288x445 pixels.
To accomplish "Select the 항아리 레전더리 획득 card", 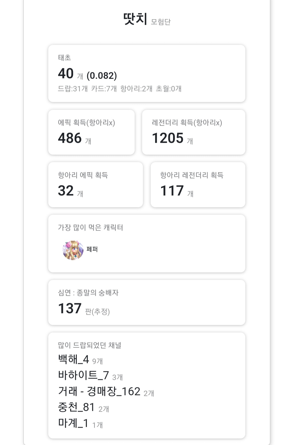I will pos(198,184).
